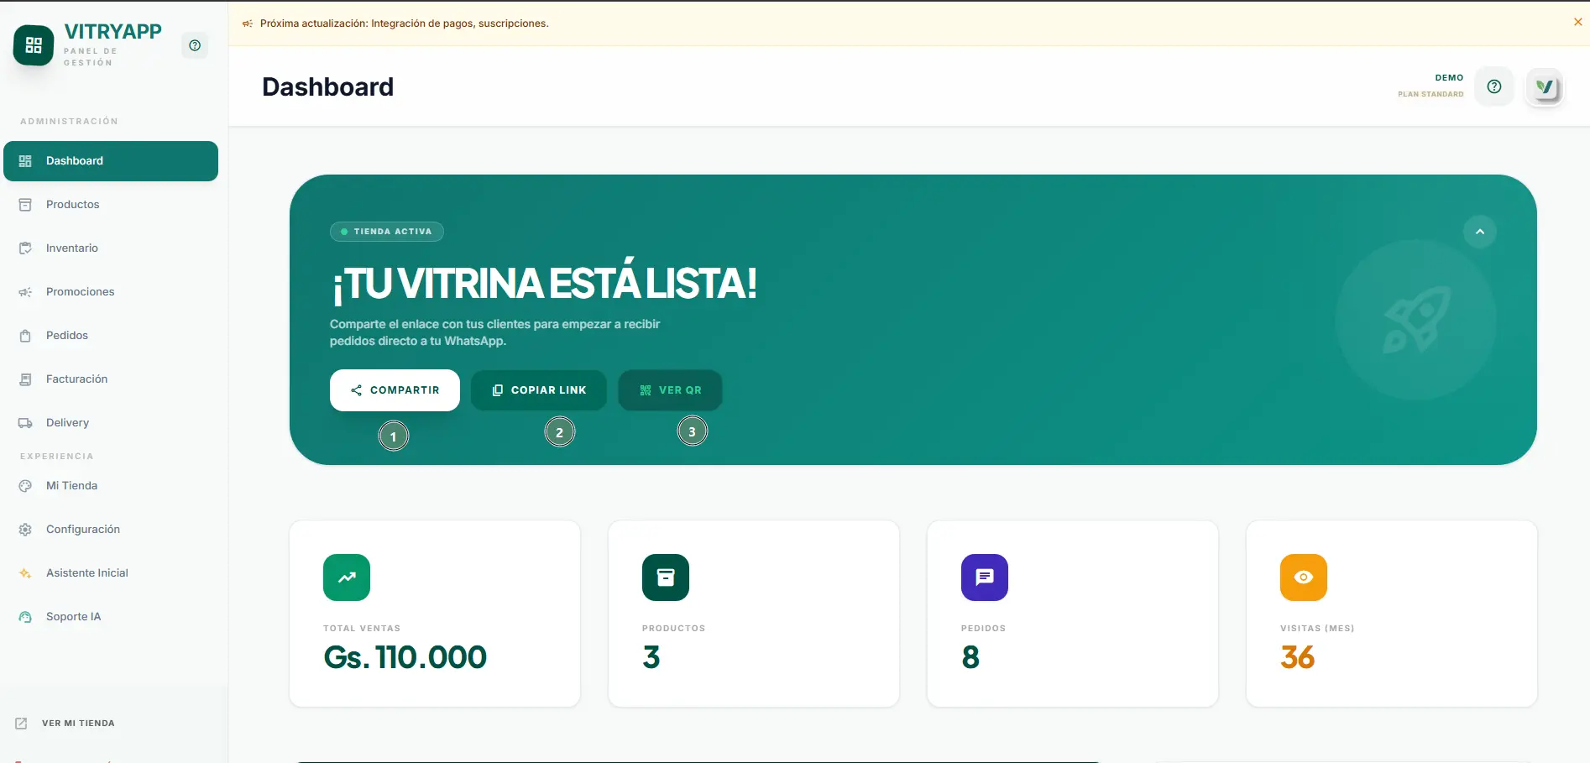Click the Tienda Activa status badge

coord(387,232)
